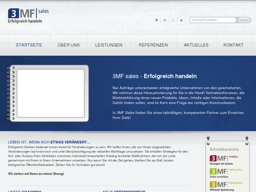Image resolution: width=256 pixels, height=192 pixels.
Task: Click the padlock login icon
Action: (x=181, y=20)
